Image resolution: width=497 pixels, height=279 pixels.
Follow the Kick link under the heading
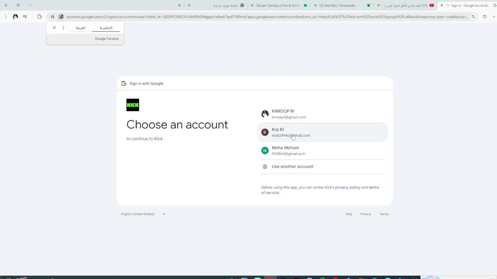[158, 139]
